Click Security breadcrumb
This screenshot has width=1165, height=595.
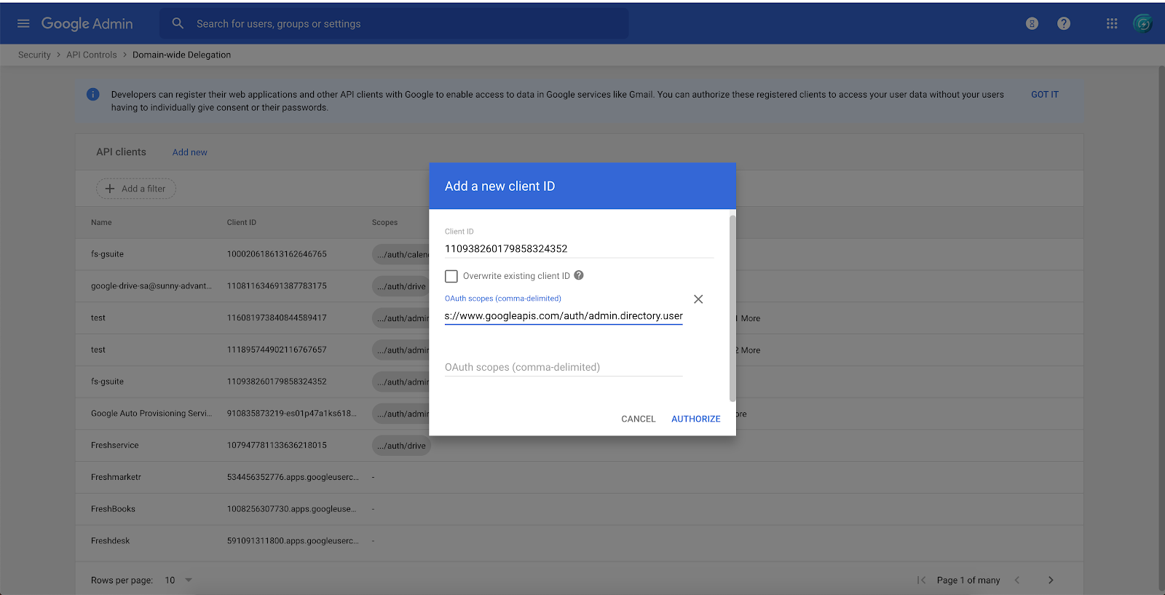(34, 55)
